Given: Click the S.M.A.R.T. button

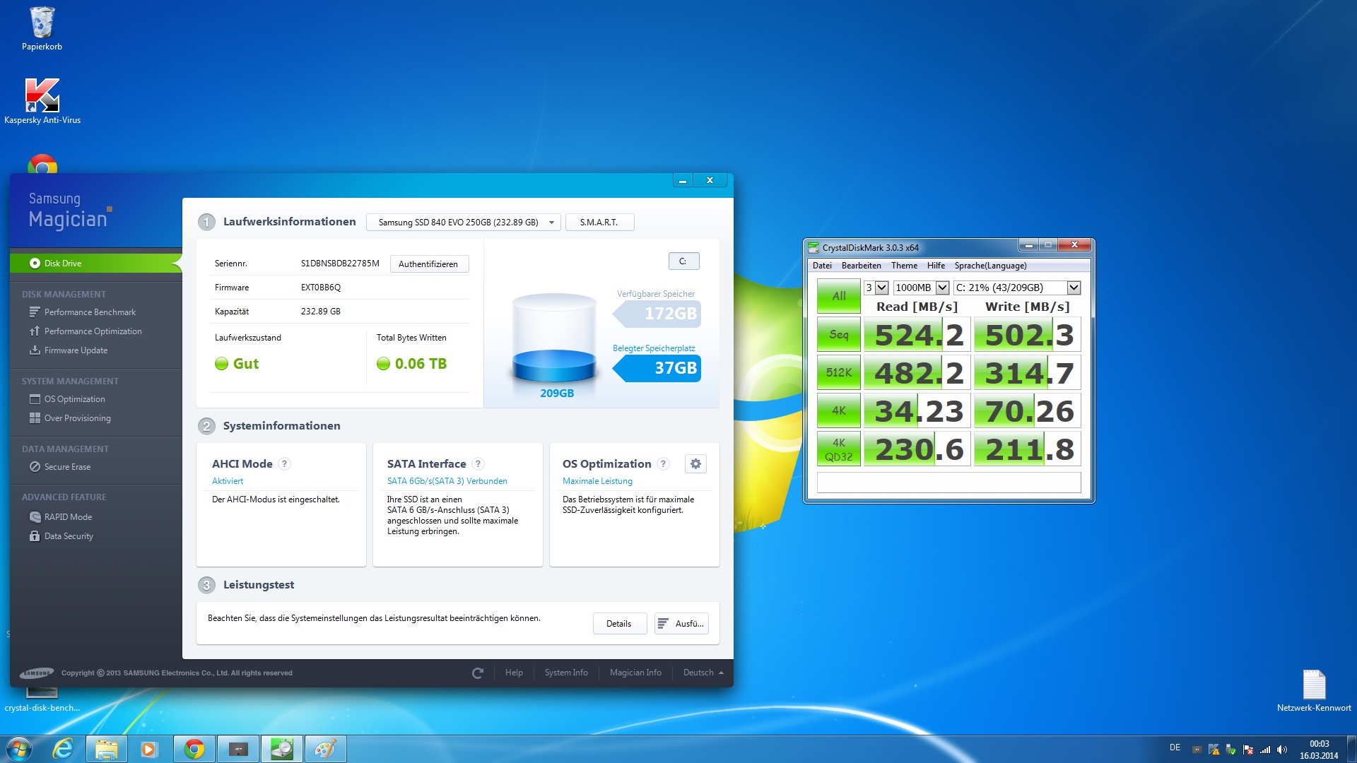Looking at the screenshot, I should 599,223.
